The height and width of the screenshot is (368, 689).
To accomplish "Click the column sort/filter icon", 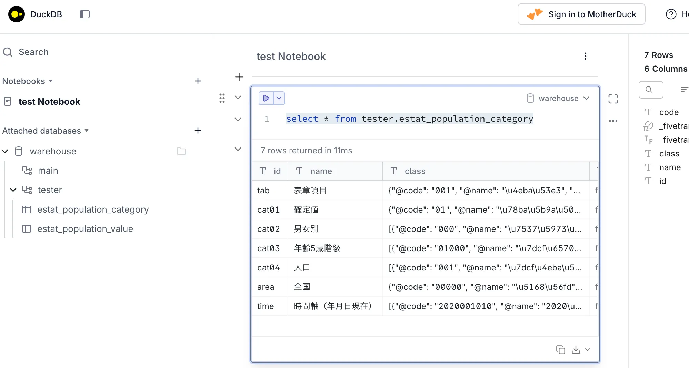I will coord(685,90).
